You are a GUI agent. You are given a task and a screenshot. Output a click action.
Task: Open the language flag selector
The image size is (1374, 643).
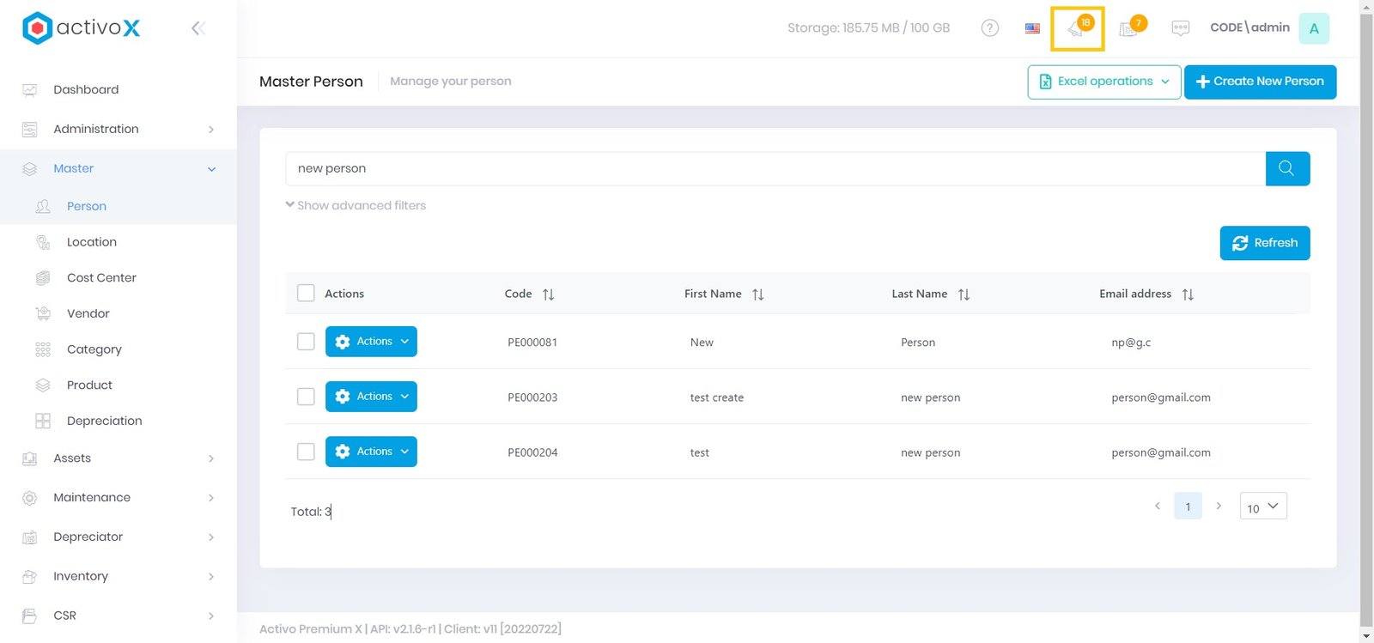(x=1032, y=28)
